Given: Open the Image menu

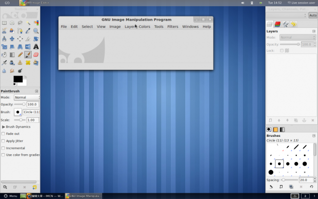Looking at the screenshot, I should click(x=115, y=27).
